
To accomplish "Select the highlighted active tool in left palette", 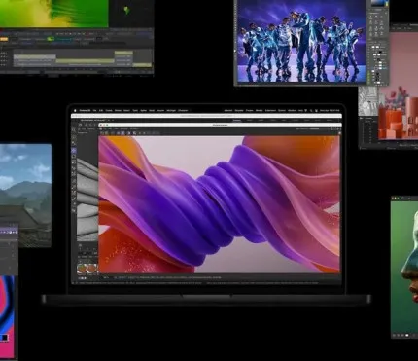I will pos(74,150).
